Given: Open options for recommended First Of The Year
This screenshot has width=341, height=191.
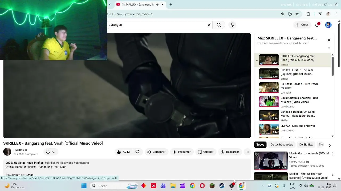Looking at the screenshot, I should click(x=333, y=174).
